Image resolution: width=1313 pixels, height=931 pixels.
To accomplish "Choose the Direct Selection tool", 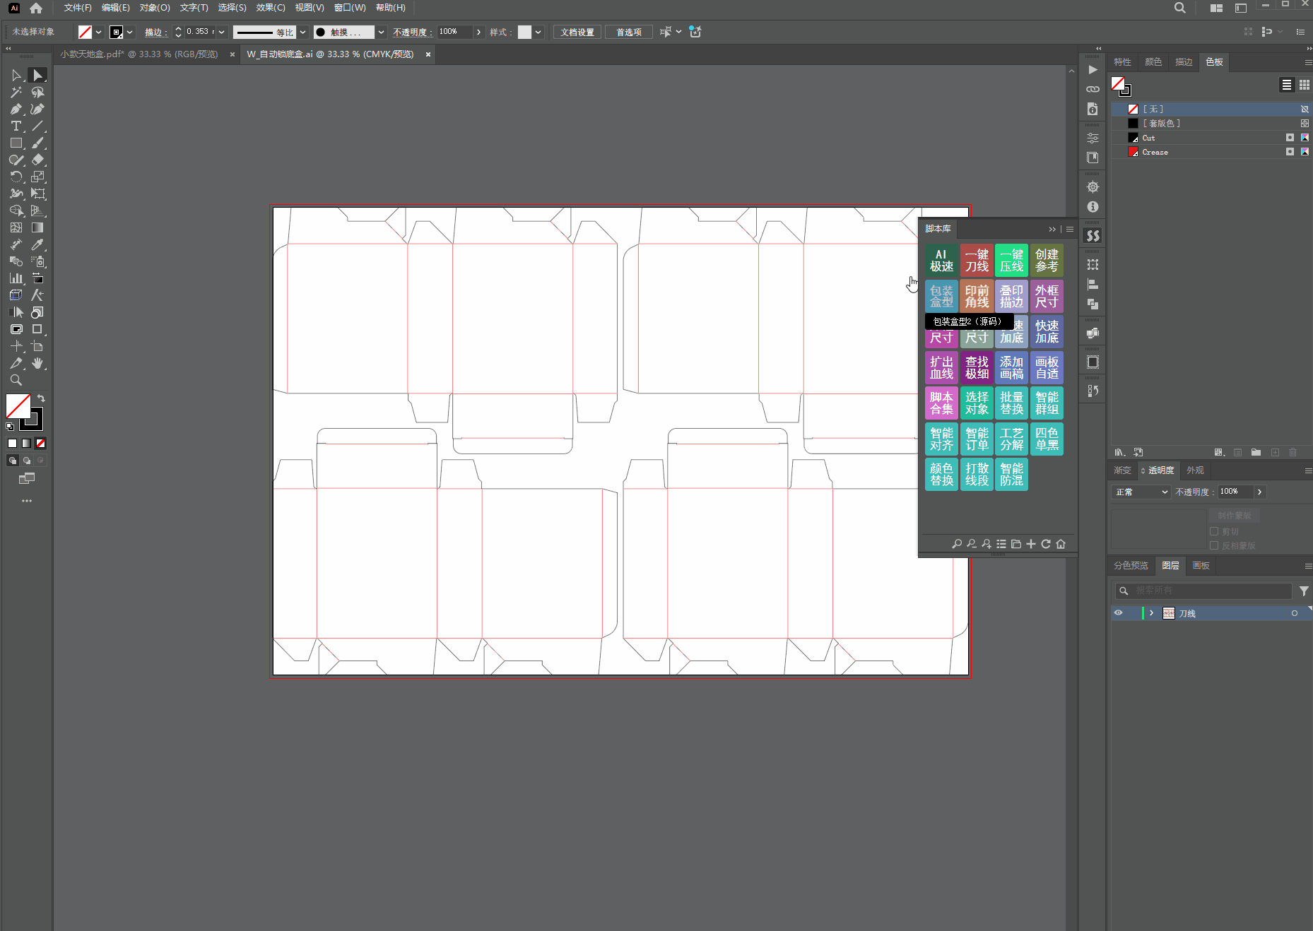I will 37,75.
